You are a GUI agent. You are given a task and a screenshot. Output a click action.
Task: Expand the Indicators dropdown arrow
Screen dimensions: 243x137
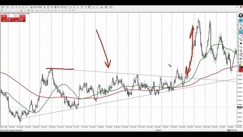(103, 7)
